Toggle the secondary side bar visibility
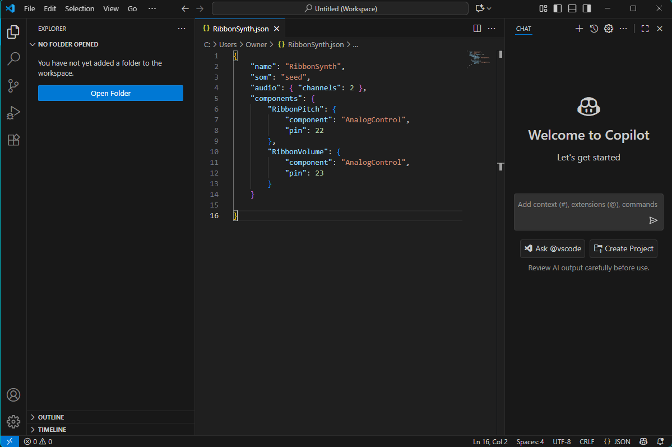This screenshot has height=447, width=672. (x=587, y=8)
